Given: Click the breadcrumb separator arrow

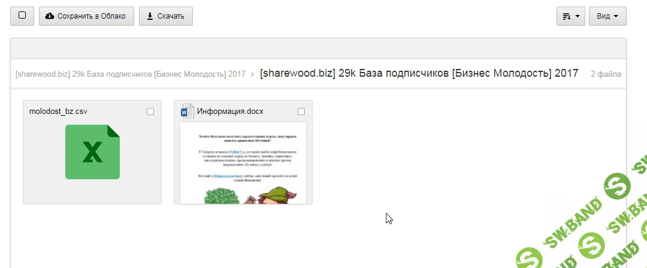Looking at the screenshot, I should (x=253, y=74).
